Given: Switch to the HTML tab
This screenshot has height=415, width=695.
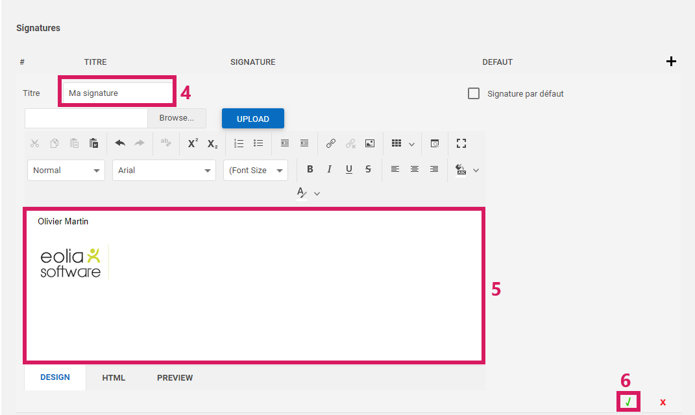Looking at the screenshot, I should (x=114, y=378).
